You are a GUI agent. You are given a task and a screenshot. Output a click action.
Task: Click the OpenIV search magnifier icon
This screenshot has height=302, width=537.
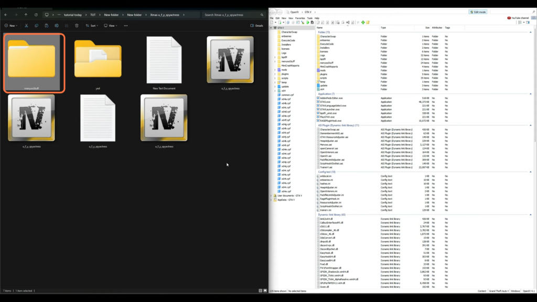tap(533, 12)
